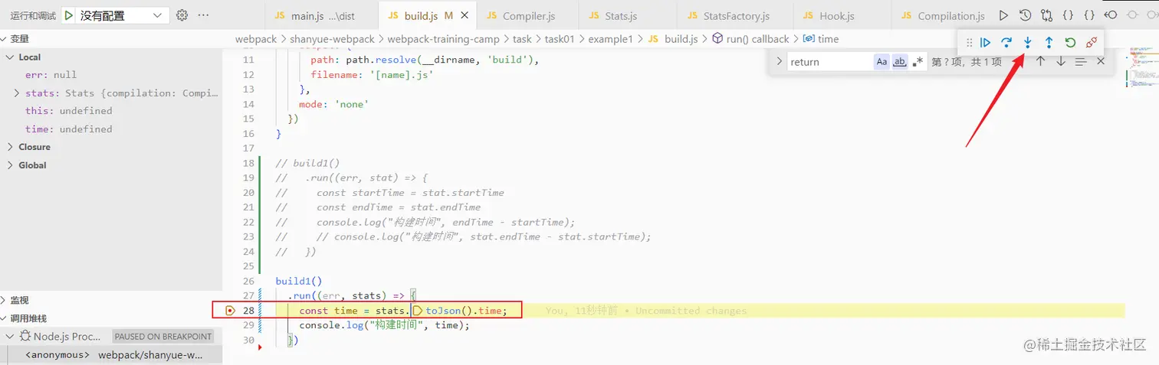This screenshot has height=365, width=1159.
Task: Select the anonymous call stack frame
Action: [x=111, y=355]
